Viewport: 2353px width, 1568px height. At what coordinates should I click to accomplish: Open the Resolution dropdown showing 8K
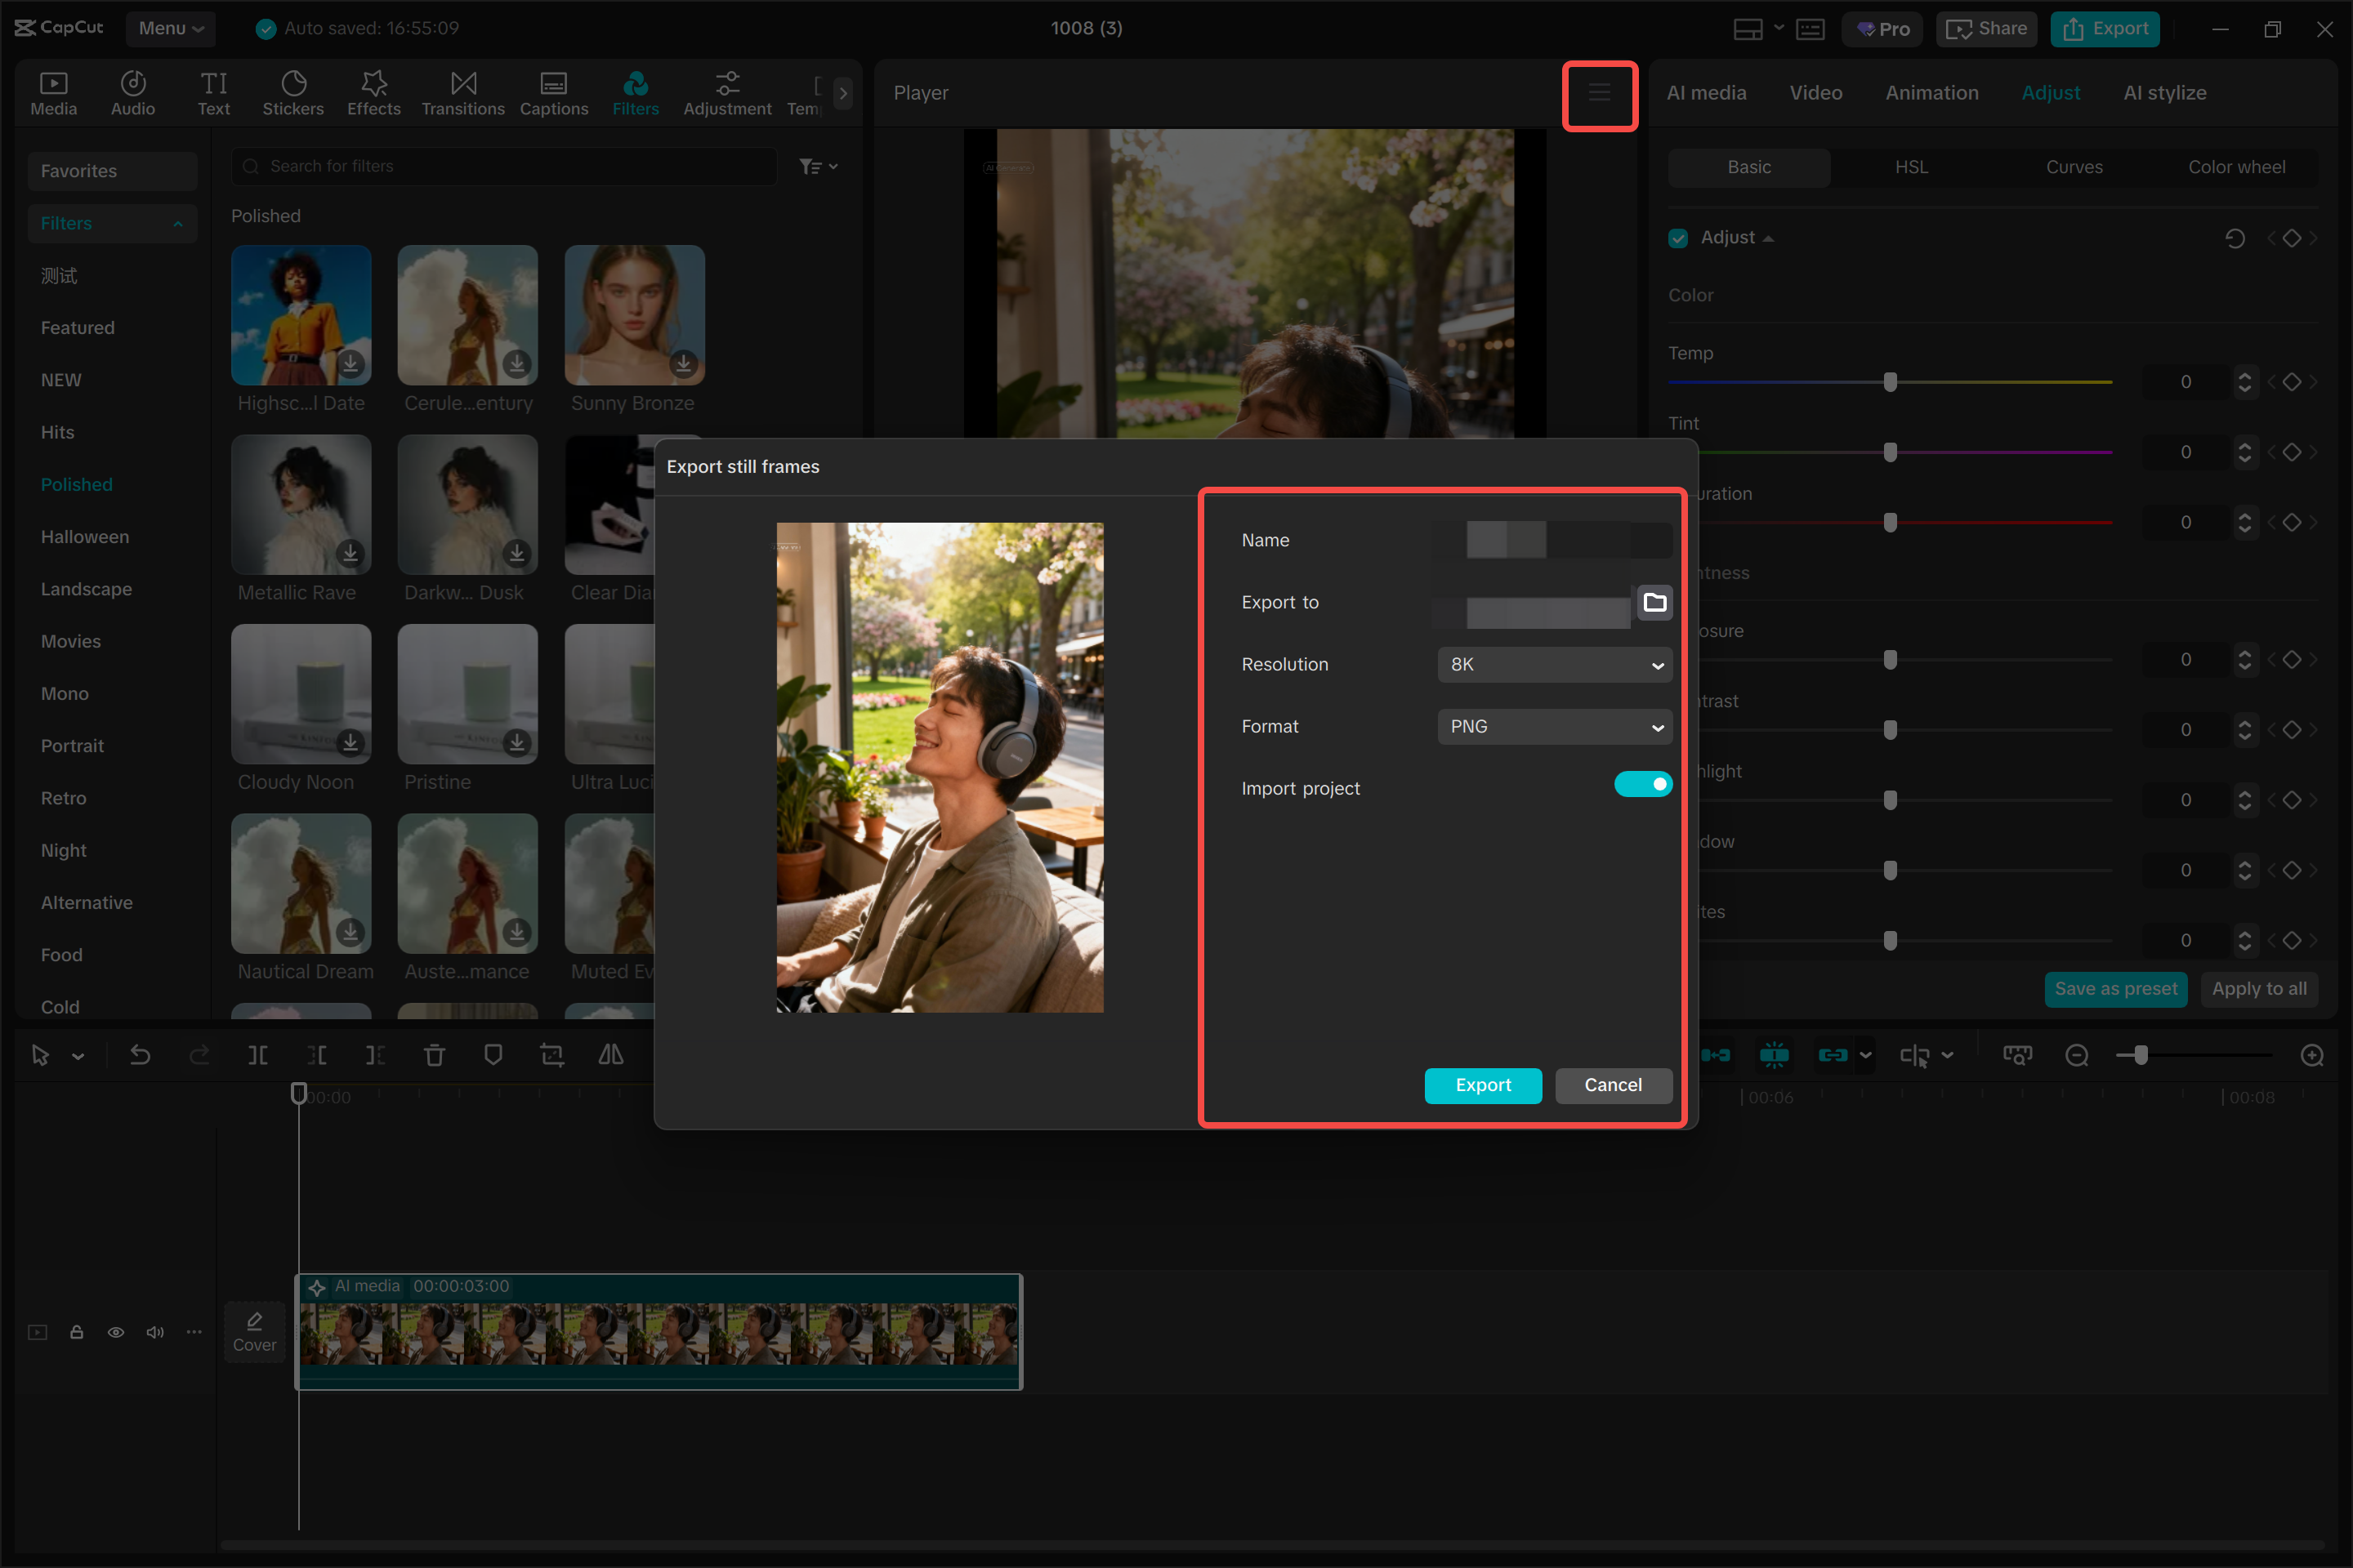point(1554,664)
